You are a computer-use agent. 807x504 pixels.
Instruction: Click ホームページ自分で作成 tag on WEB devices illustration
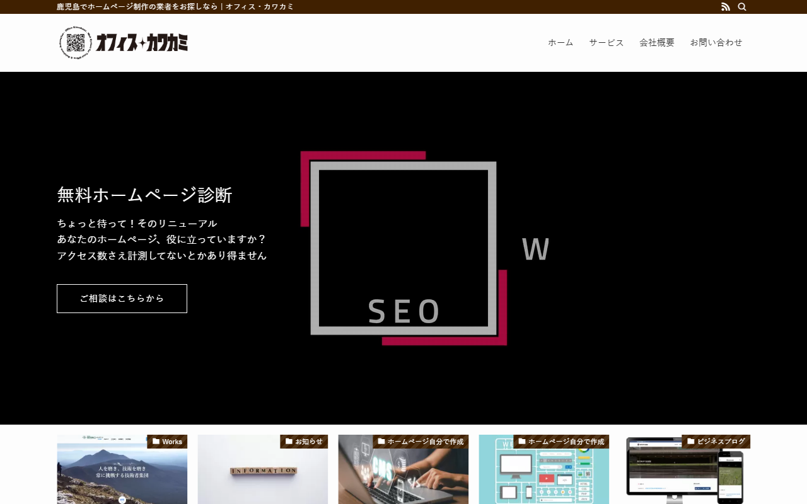tap(561, 442)
